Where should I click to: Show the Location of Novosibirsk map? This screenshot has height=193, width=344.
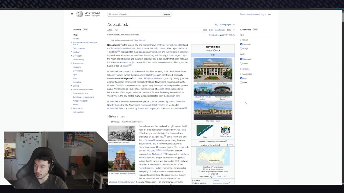pos(230,145)
